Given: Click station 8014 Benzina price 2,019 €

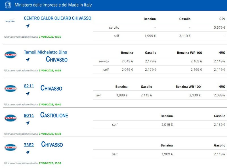Looking at the screenshot, I should (x=167, y=125).
